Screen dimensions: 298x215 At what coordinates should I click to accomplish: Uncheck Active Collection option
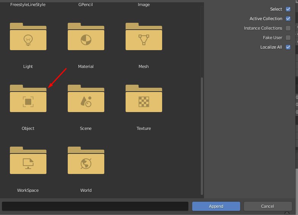click(288, 19)
